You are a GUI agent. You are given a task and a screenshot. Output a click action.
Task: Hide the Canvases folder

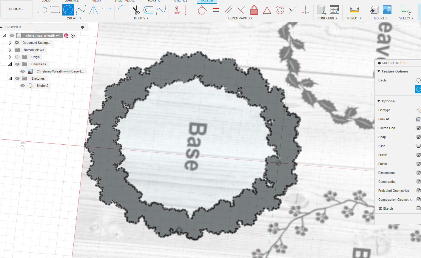tap(17, 64)
